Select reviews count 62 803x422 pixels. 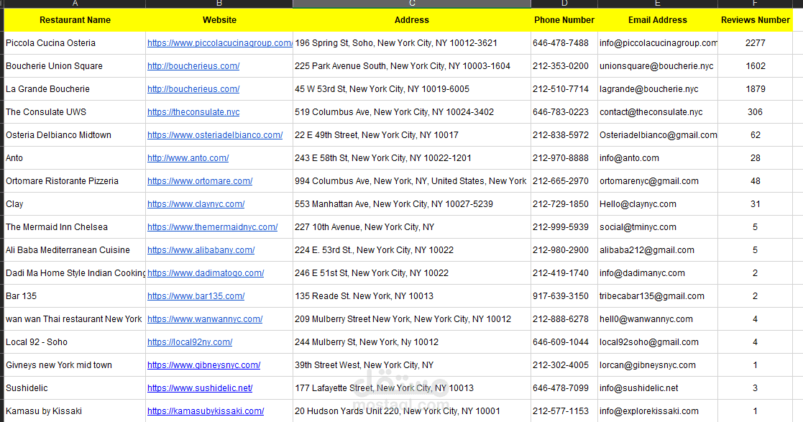pyautogui.click(x=756, y=135)
